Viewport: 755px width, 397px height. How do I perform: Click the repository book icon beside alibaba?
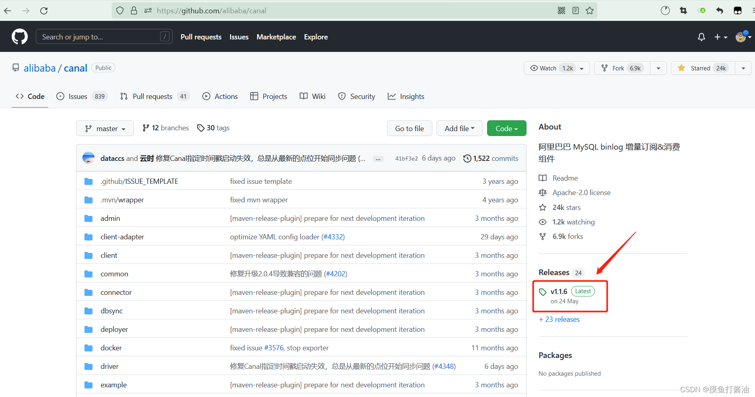click(16, 68)
